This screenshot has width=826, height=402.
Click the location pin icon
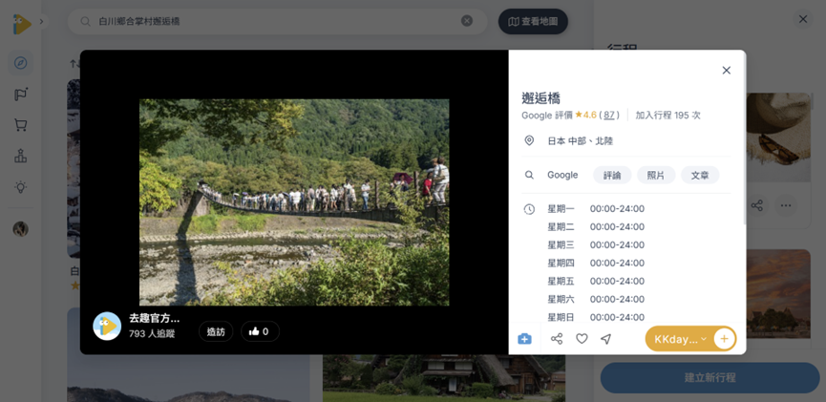click(x=529, y=140)
